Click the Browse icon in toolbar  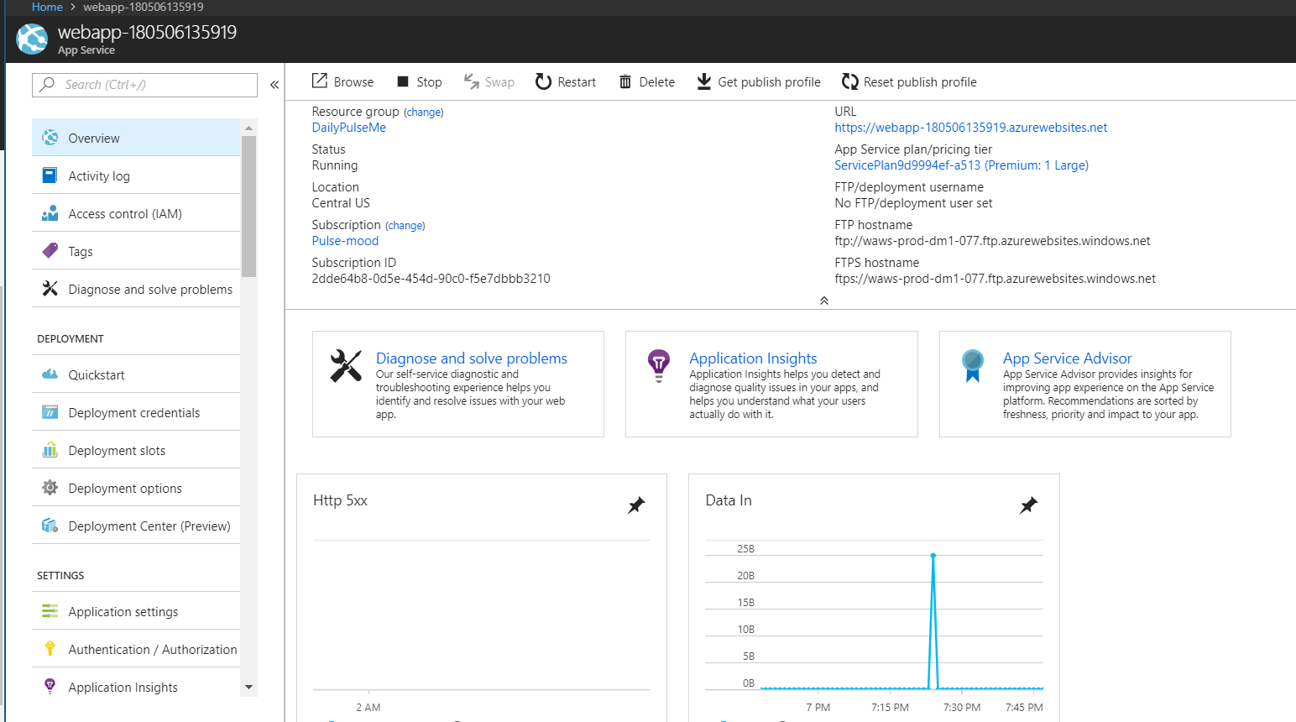click(320, 81)
